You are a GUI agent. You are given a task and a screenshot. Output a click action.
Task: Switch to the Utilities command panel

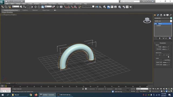pyautogui.click(x=171, y=15)
